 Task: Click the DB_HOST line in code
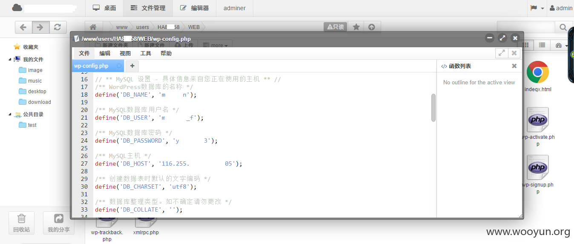coord(169,164)
